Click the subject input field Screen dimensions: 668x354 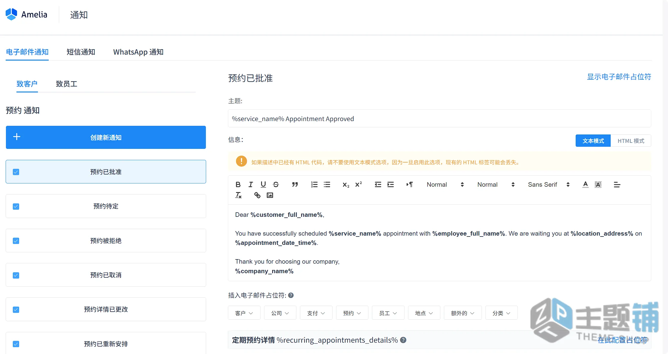point(439,119)
